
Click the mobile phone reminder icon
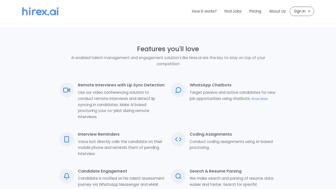[66, 139]
